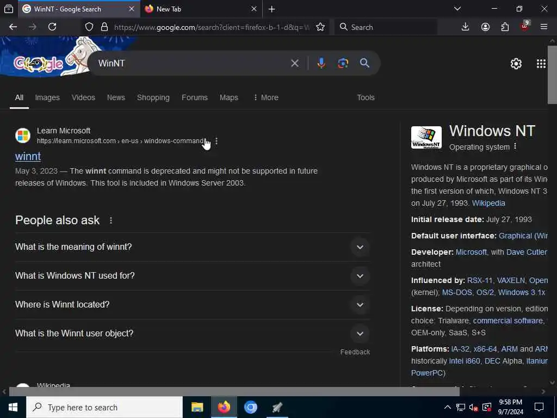The image size is (557, 418).
Task: Expand 'What is the meaning of winnt?'
Action: point(360,247)
